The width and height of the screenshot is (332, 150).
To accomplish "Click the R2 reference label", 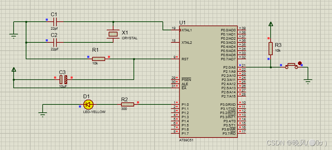I will (x=125, y=99).
